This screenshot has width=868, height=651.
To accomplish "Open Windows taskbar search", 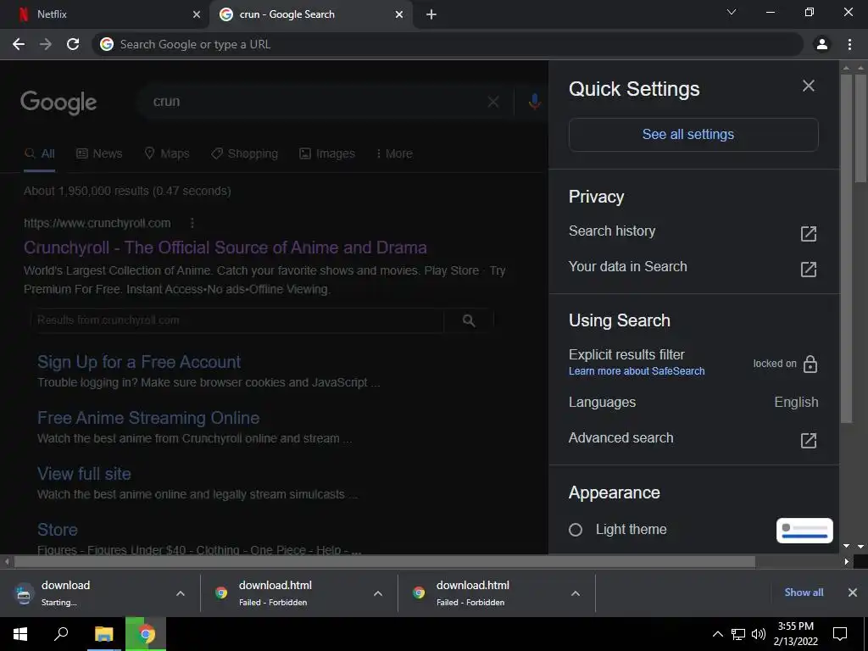I will [x=61, y=634].
